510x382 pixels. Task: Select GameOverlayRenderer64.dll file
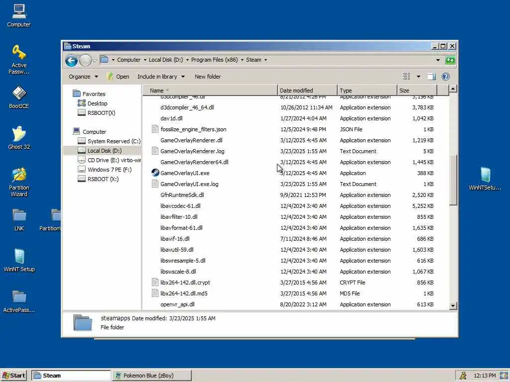(194, 162)
